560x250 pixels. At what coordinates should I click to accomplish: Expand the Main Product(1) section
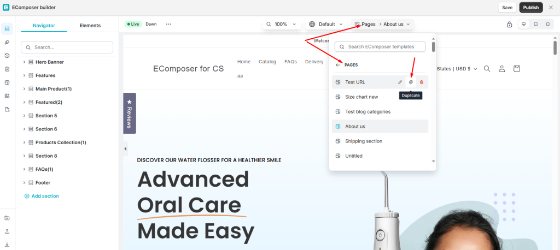click(24, 89)
